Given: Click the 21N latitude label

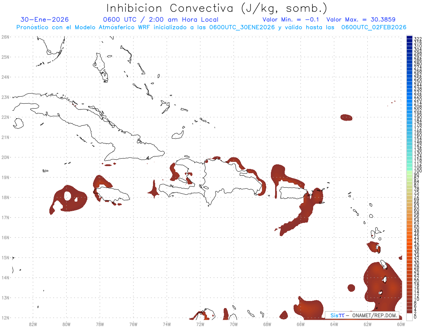Looking at the screenshot, I should (5, 137).
